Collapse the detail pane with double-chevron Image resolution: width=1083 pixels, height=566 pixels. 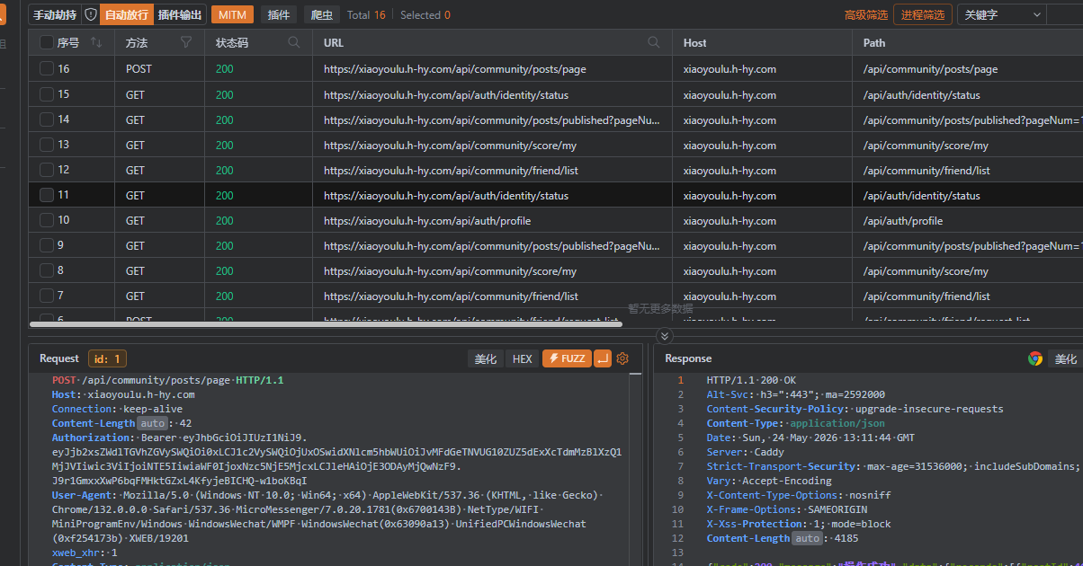665,336
